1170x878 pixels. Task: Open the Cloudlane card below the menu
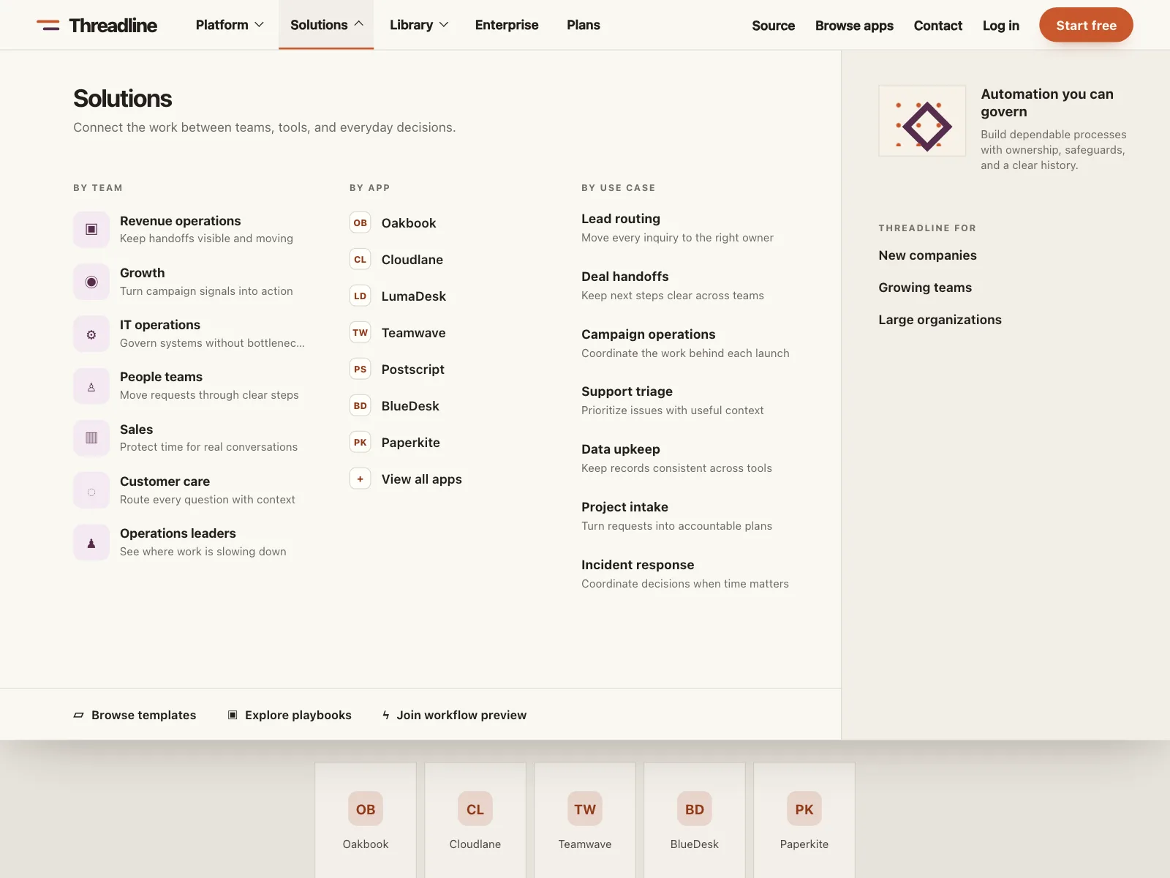[x=475, y=820]
